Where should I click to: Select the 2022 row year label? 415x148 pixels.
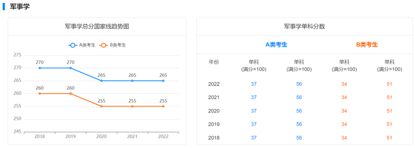[x=214, y=84]
